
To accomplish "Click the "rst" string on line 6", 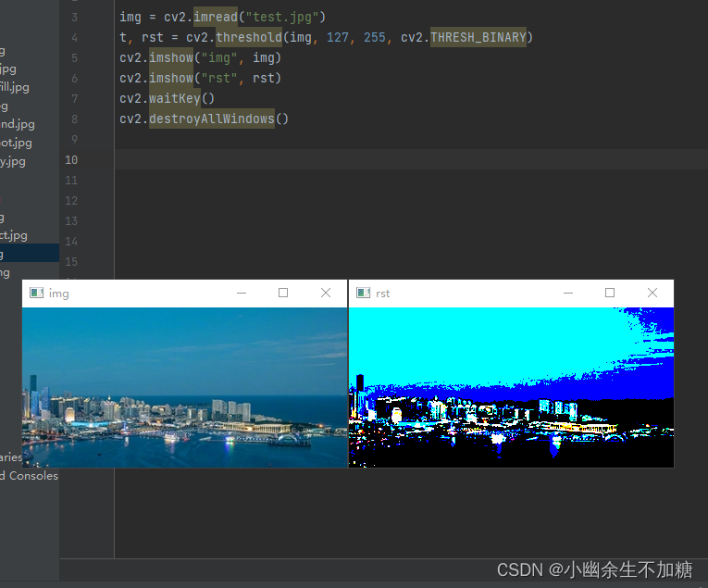I will pyautogui.click(x=219, y=78).
